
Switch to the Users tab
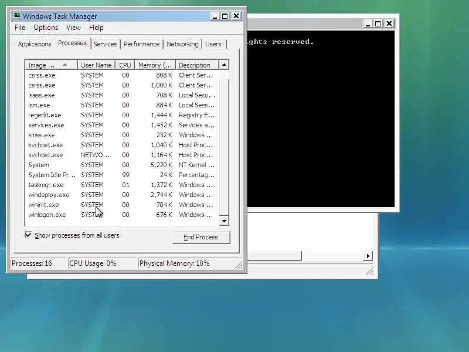tap(213, 44)
